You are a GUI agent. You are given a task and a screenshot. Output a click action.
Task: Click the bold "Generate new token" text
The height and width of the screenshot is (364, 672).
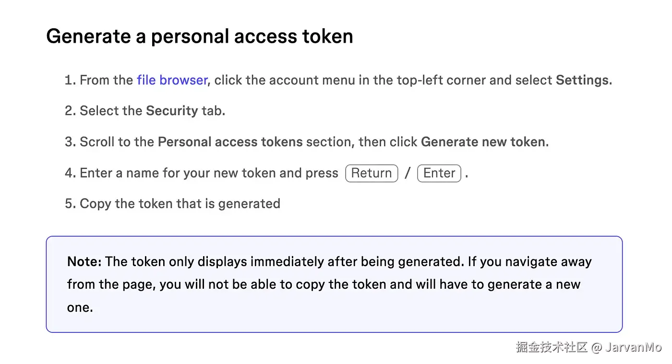483,142
